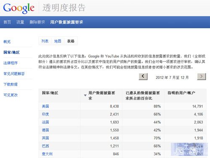
Task: Open the 意大利 country link
Action: click(47, 154)
